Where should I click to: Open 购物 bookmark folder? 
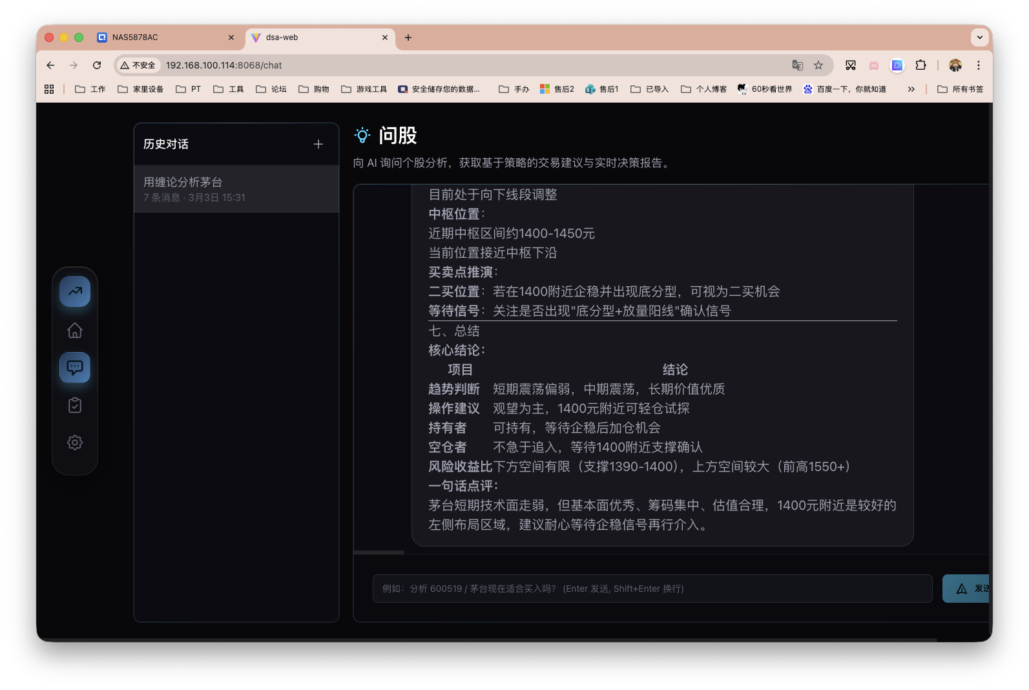click(x=314, y=89)
